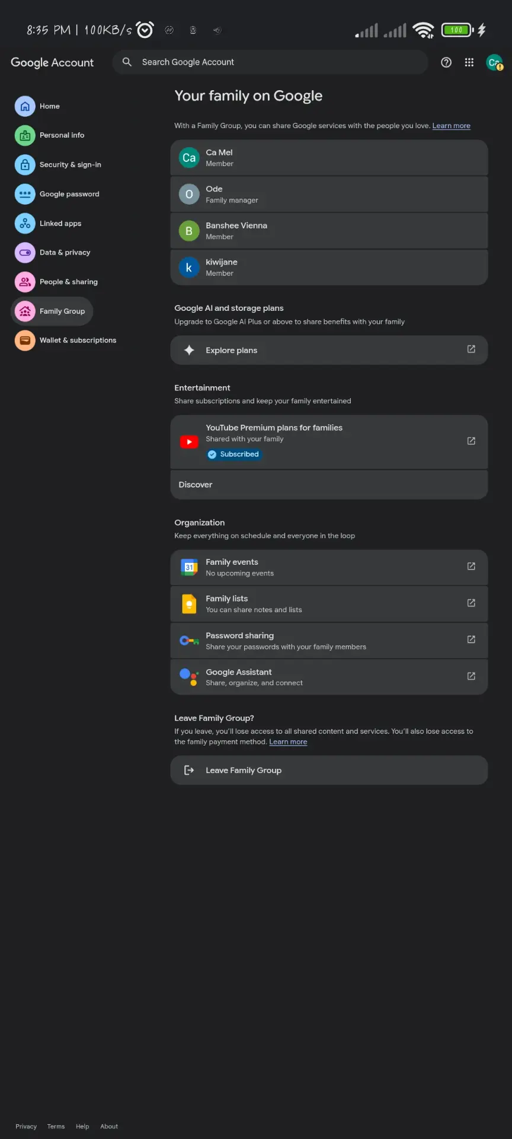The height and width of the screenshot is (1139, 512).
Task: Open the account profile avatar
Action: (494, 62)
